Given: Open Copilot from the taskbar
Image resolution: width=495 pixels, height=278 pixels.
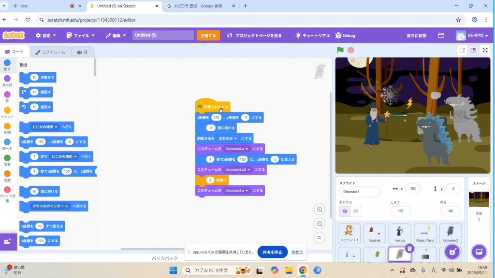Looking at the screenshot, I should click(275, 270).
